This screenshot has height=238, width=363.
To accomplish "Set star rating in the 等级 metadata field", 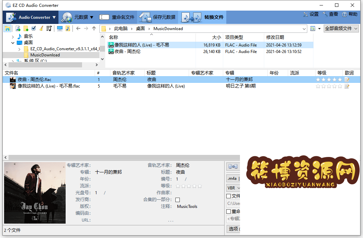I will 189,186.
